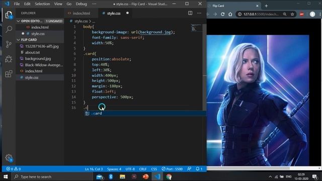The height and width of the screenshot is (181, 322).
Task: Expand the overflow menu ellipsis in menu bar
Action: point(94,4)
